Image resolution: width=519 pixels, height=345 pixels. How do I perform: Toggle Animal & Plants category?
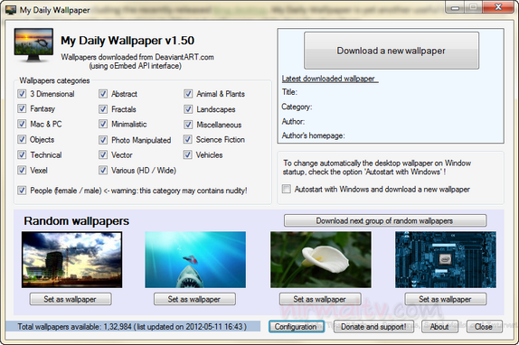[x=188, y=94]
